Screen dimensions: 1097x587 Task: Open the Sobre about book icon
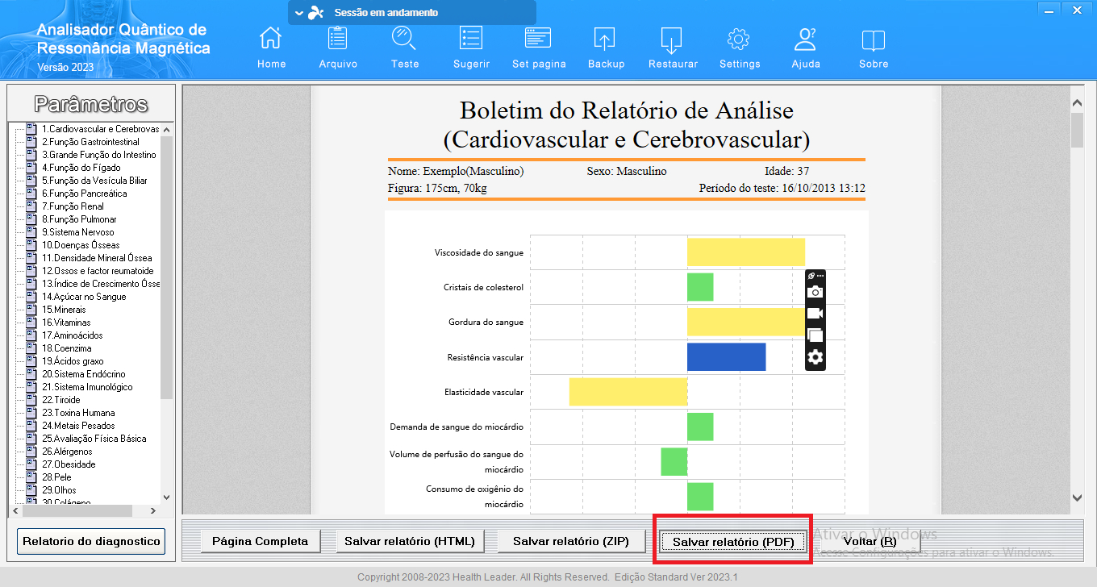874,48
